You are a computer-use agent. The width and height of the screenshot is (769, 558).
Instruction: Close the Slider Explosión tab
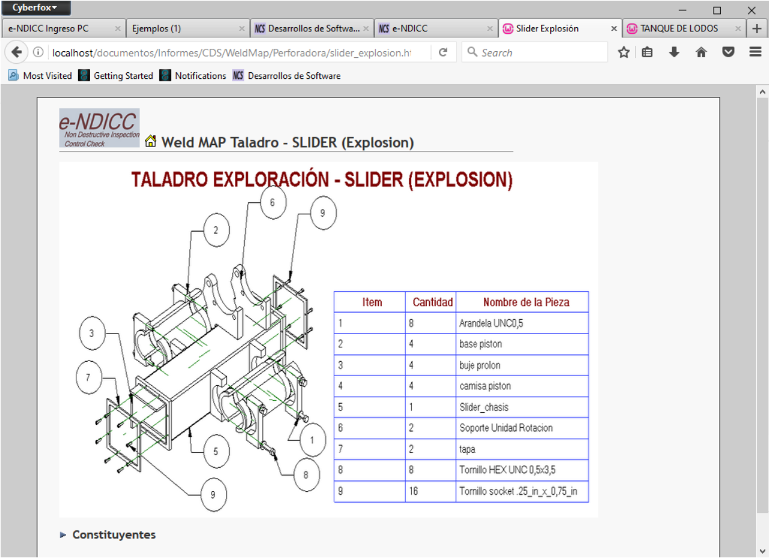(613, 28)
